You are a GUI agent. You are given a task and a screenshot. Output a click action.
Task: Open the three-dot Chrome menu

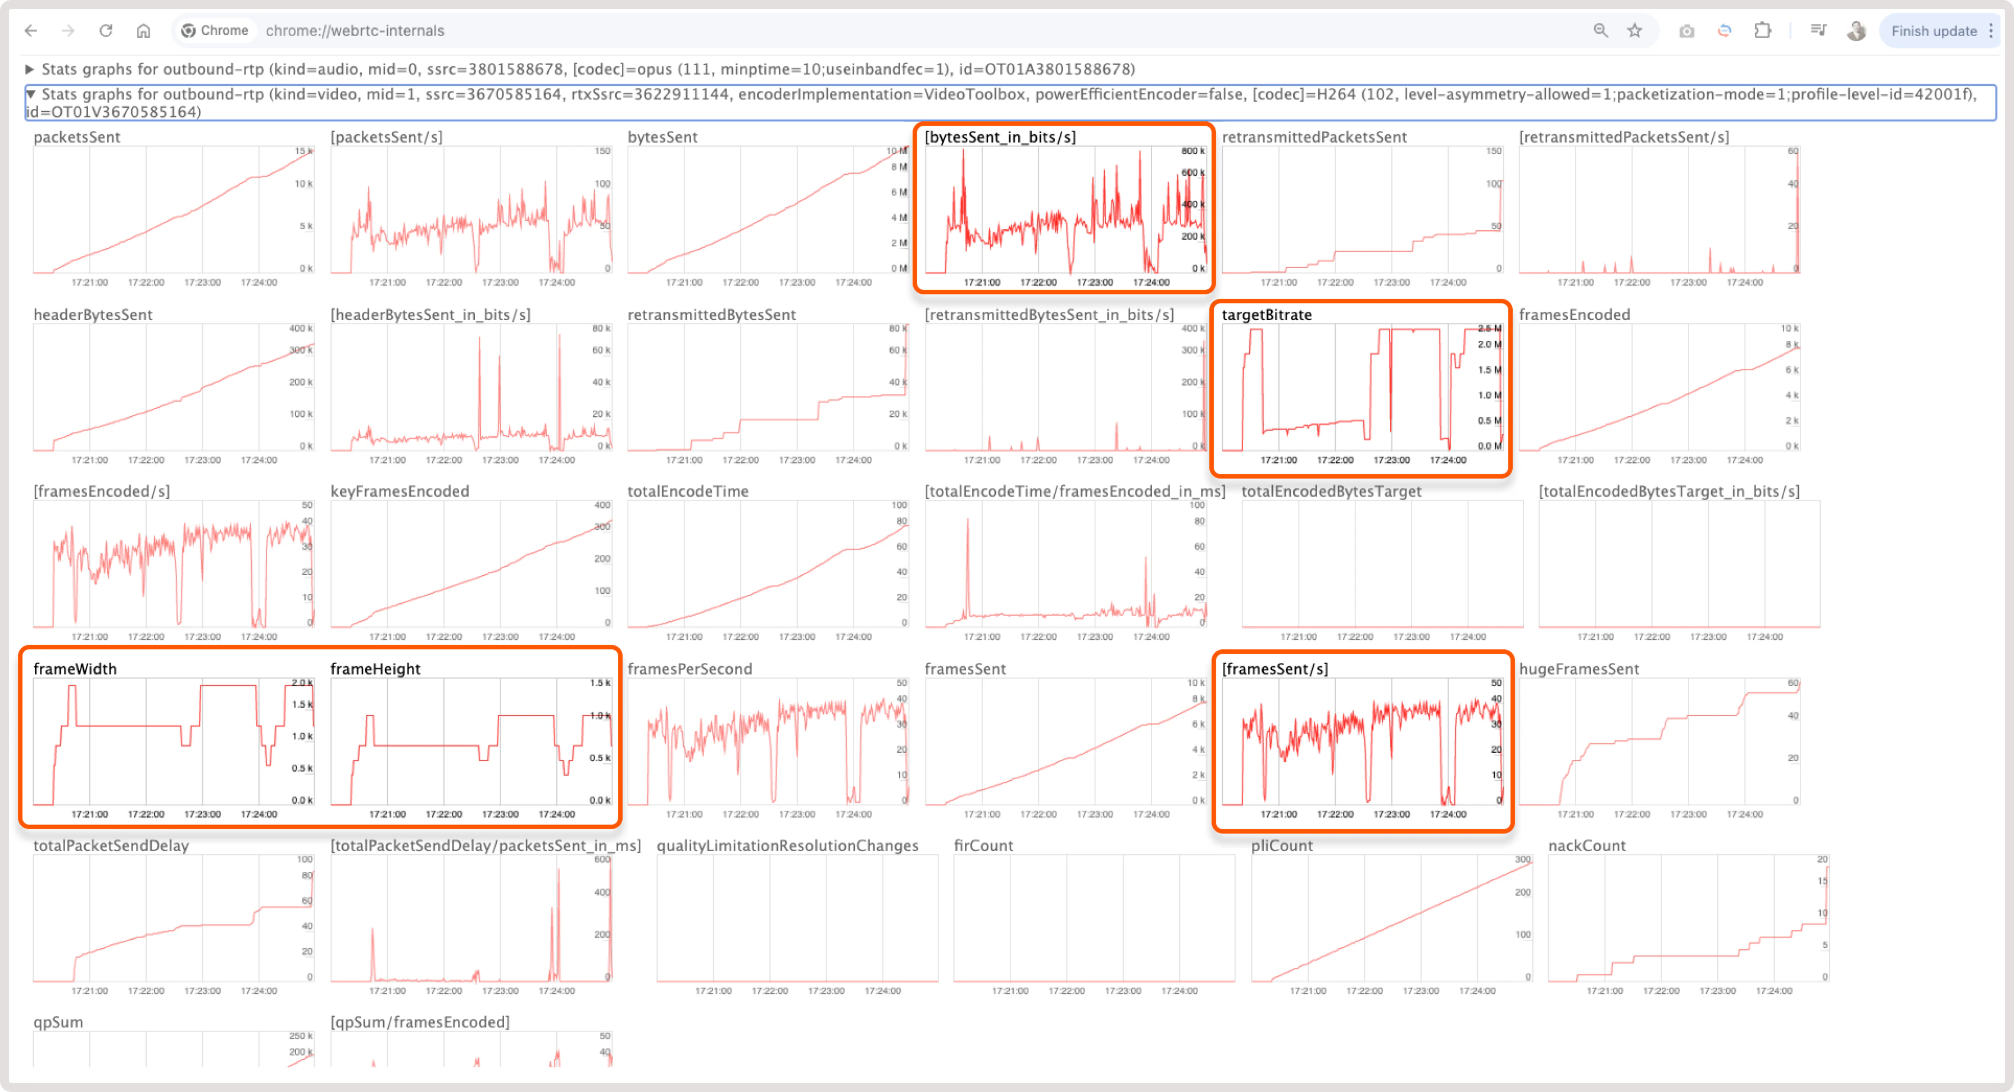point(1992,31)
